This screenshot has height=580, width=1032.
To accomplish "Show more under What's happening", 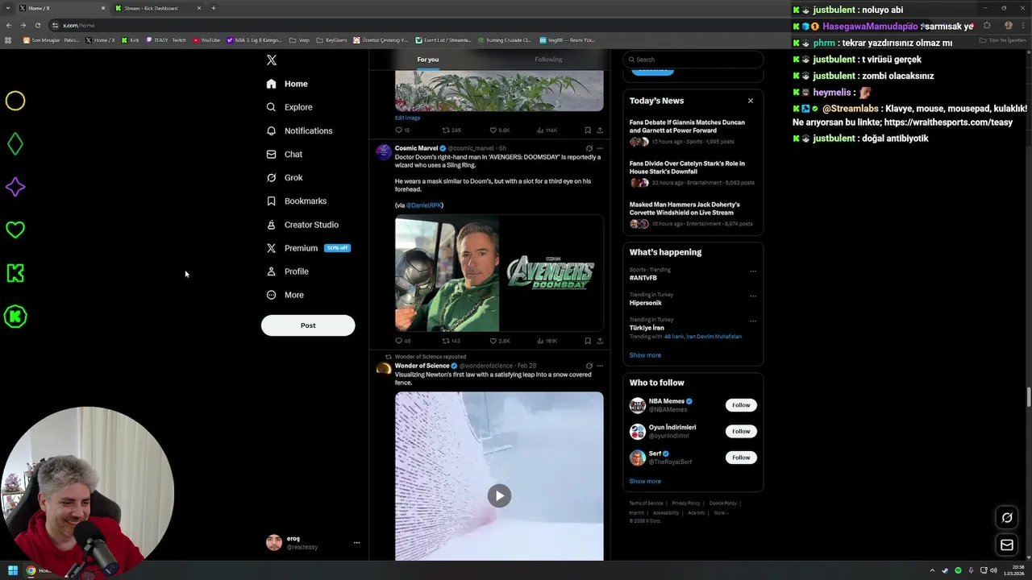I will tap(645, 355).
